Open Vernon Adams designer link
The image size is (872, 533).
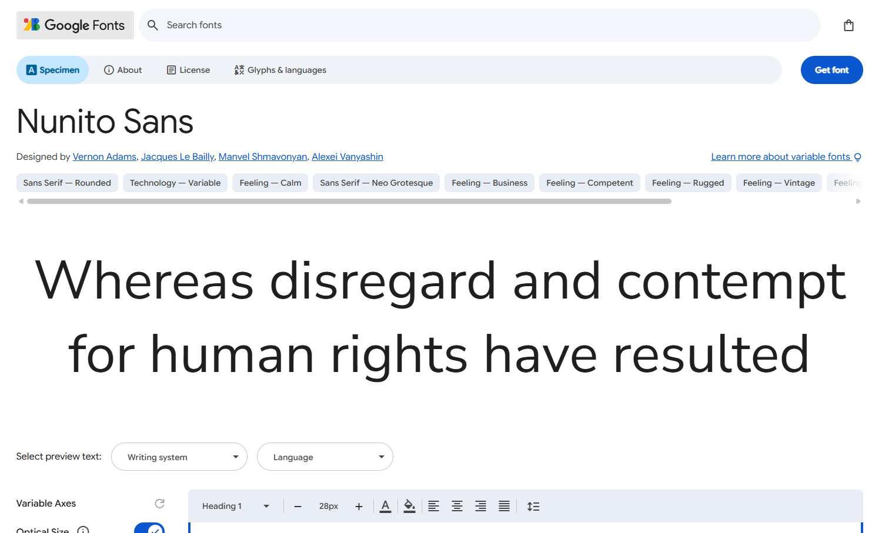point(105,156)
